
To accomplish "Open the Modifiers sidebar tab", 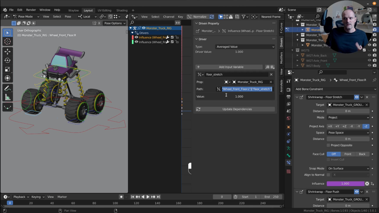I will pyautogui.click(x=281, y=58).
